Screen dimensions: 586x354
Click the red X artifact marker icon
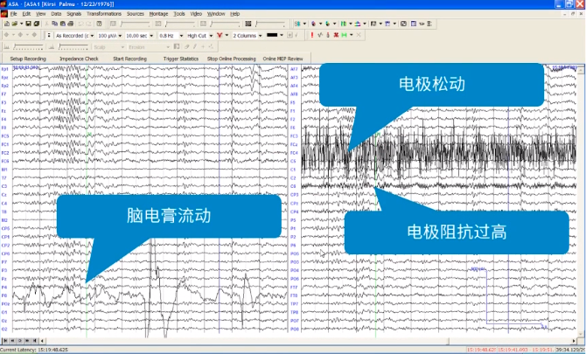pos(336,35)
